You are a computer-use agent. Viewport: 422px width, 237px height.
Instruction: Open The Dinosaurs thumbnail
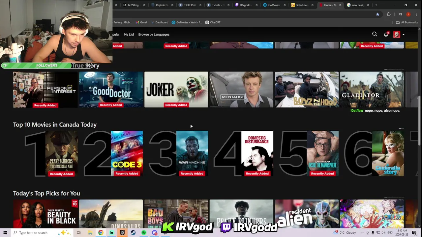tap(111, 213)
